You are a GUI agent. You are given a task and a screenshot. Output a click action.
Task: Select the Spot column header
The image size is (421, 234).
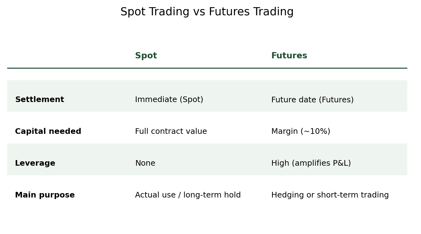click(x=146, y=56)
